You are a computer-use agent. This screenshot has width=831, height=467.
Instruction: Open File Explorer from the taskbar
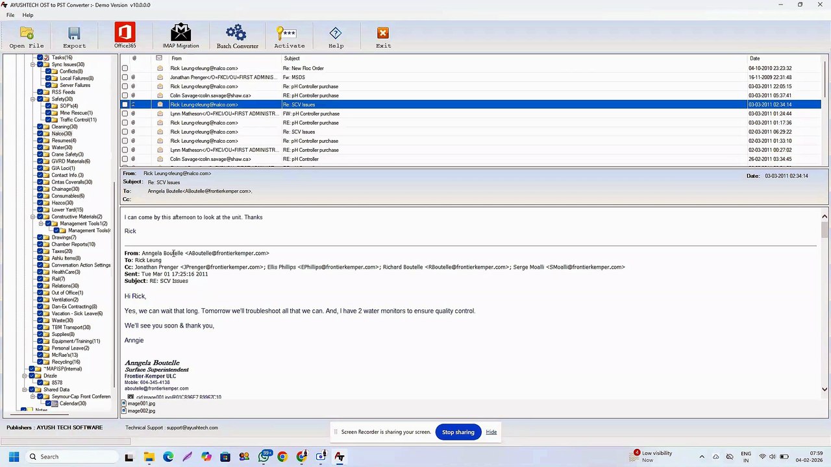pyautogui.click(x=149, y=457)
